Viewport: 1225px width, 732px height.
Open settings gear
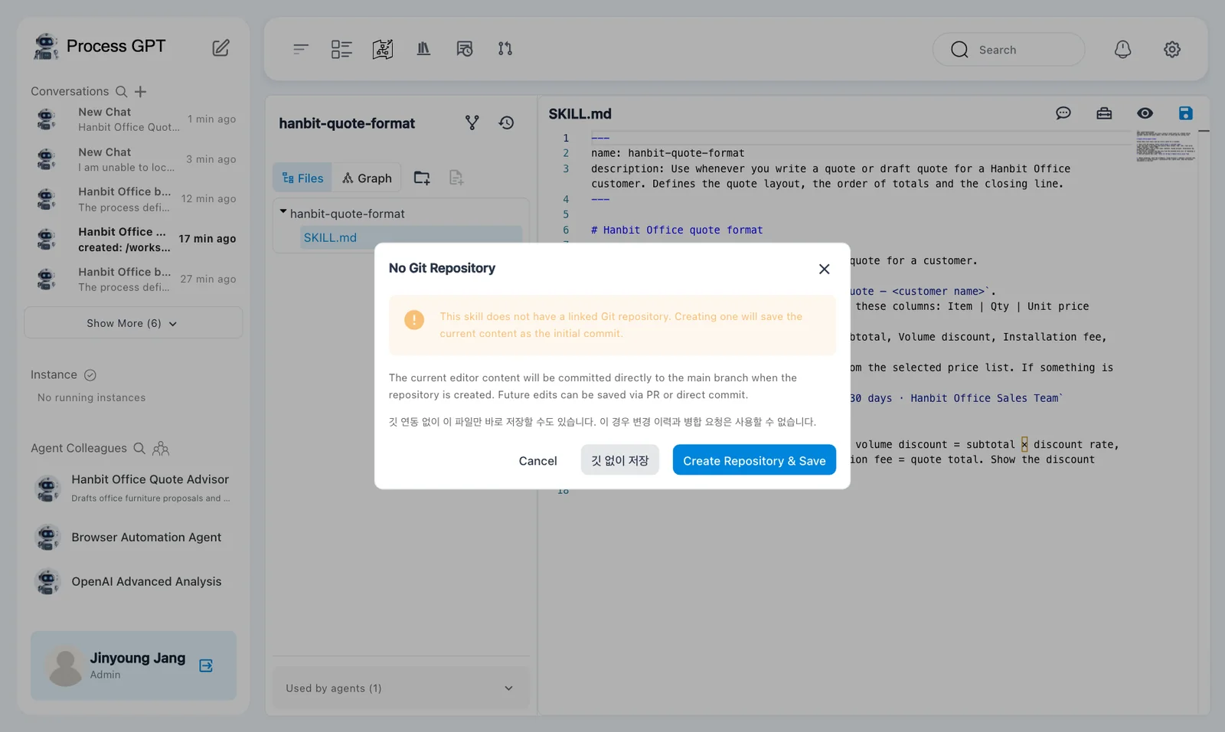click(1172, 50)
